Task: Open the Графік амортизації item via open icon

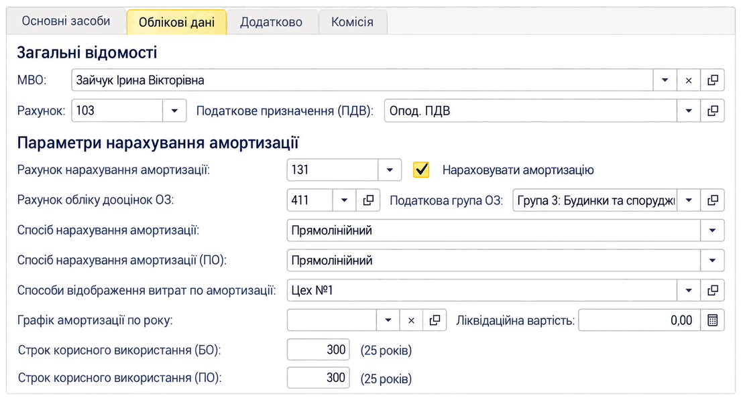Action: point(435,320)
